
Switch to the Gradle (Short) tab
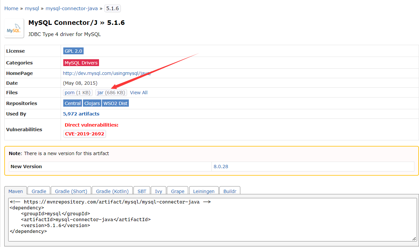coord(71,191)
